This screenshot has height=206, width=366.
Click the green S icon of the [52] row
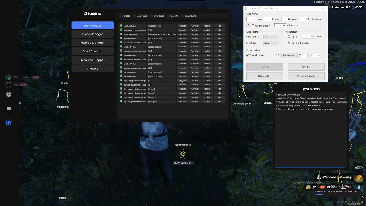121,30
